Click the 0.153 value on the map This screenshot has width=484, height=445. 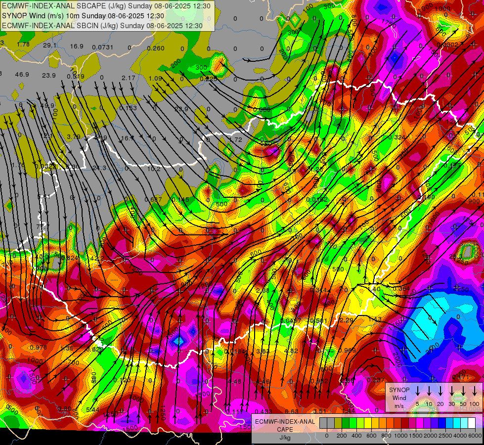(x=128, y=108)
